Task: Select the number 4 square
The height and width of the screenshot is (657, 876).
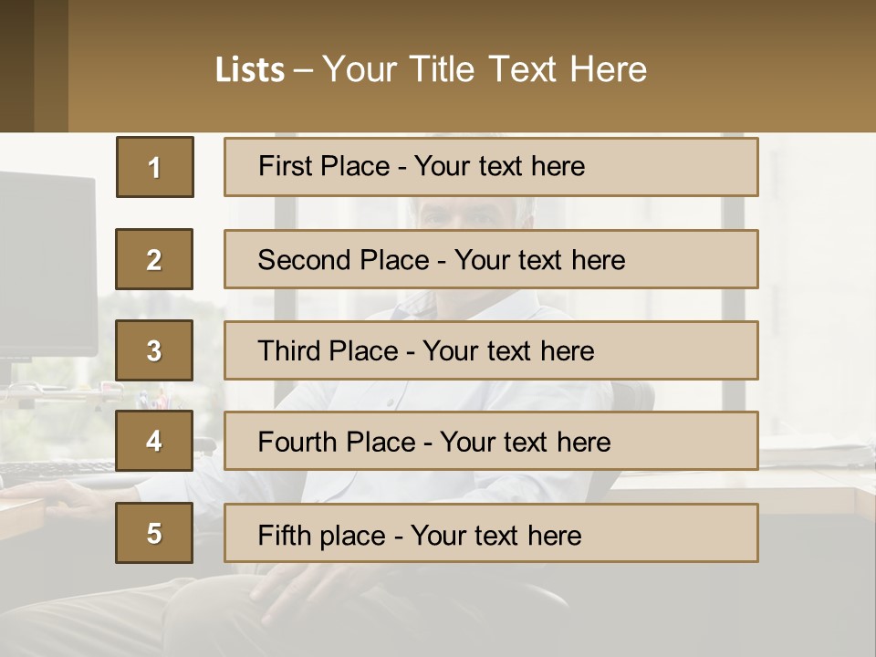Action: [154, 441]
